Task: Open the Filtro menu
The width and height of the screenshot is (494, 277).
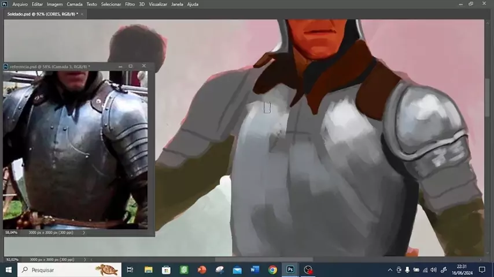Action: point(130,4)
